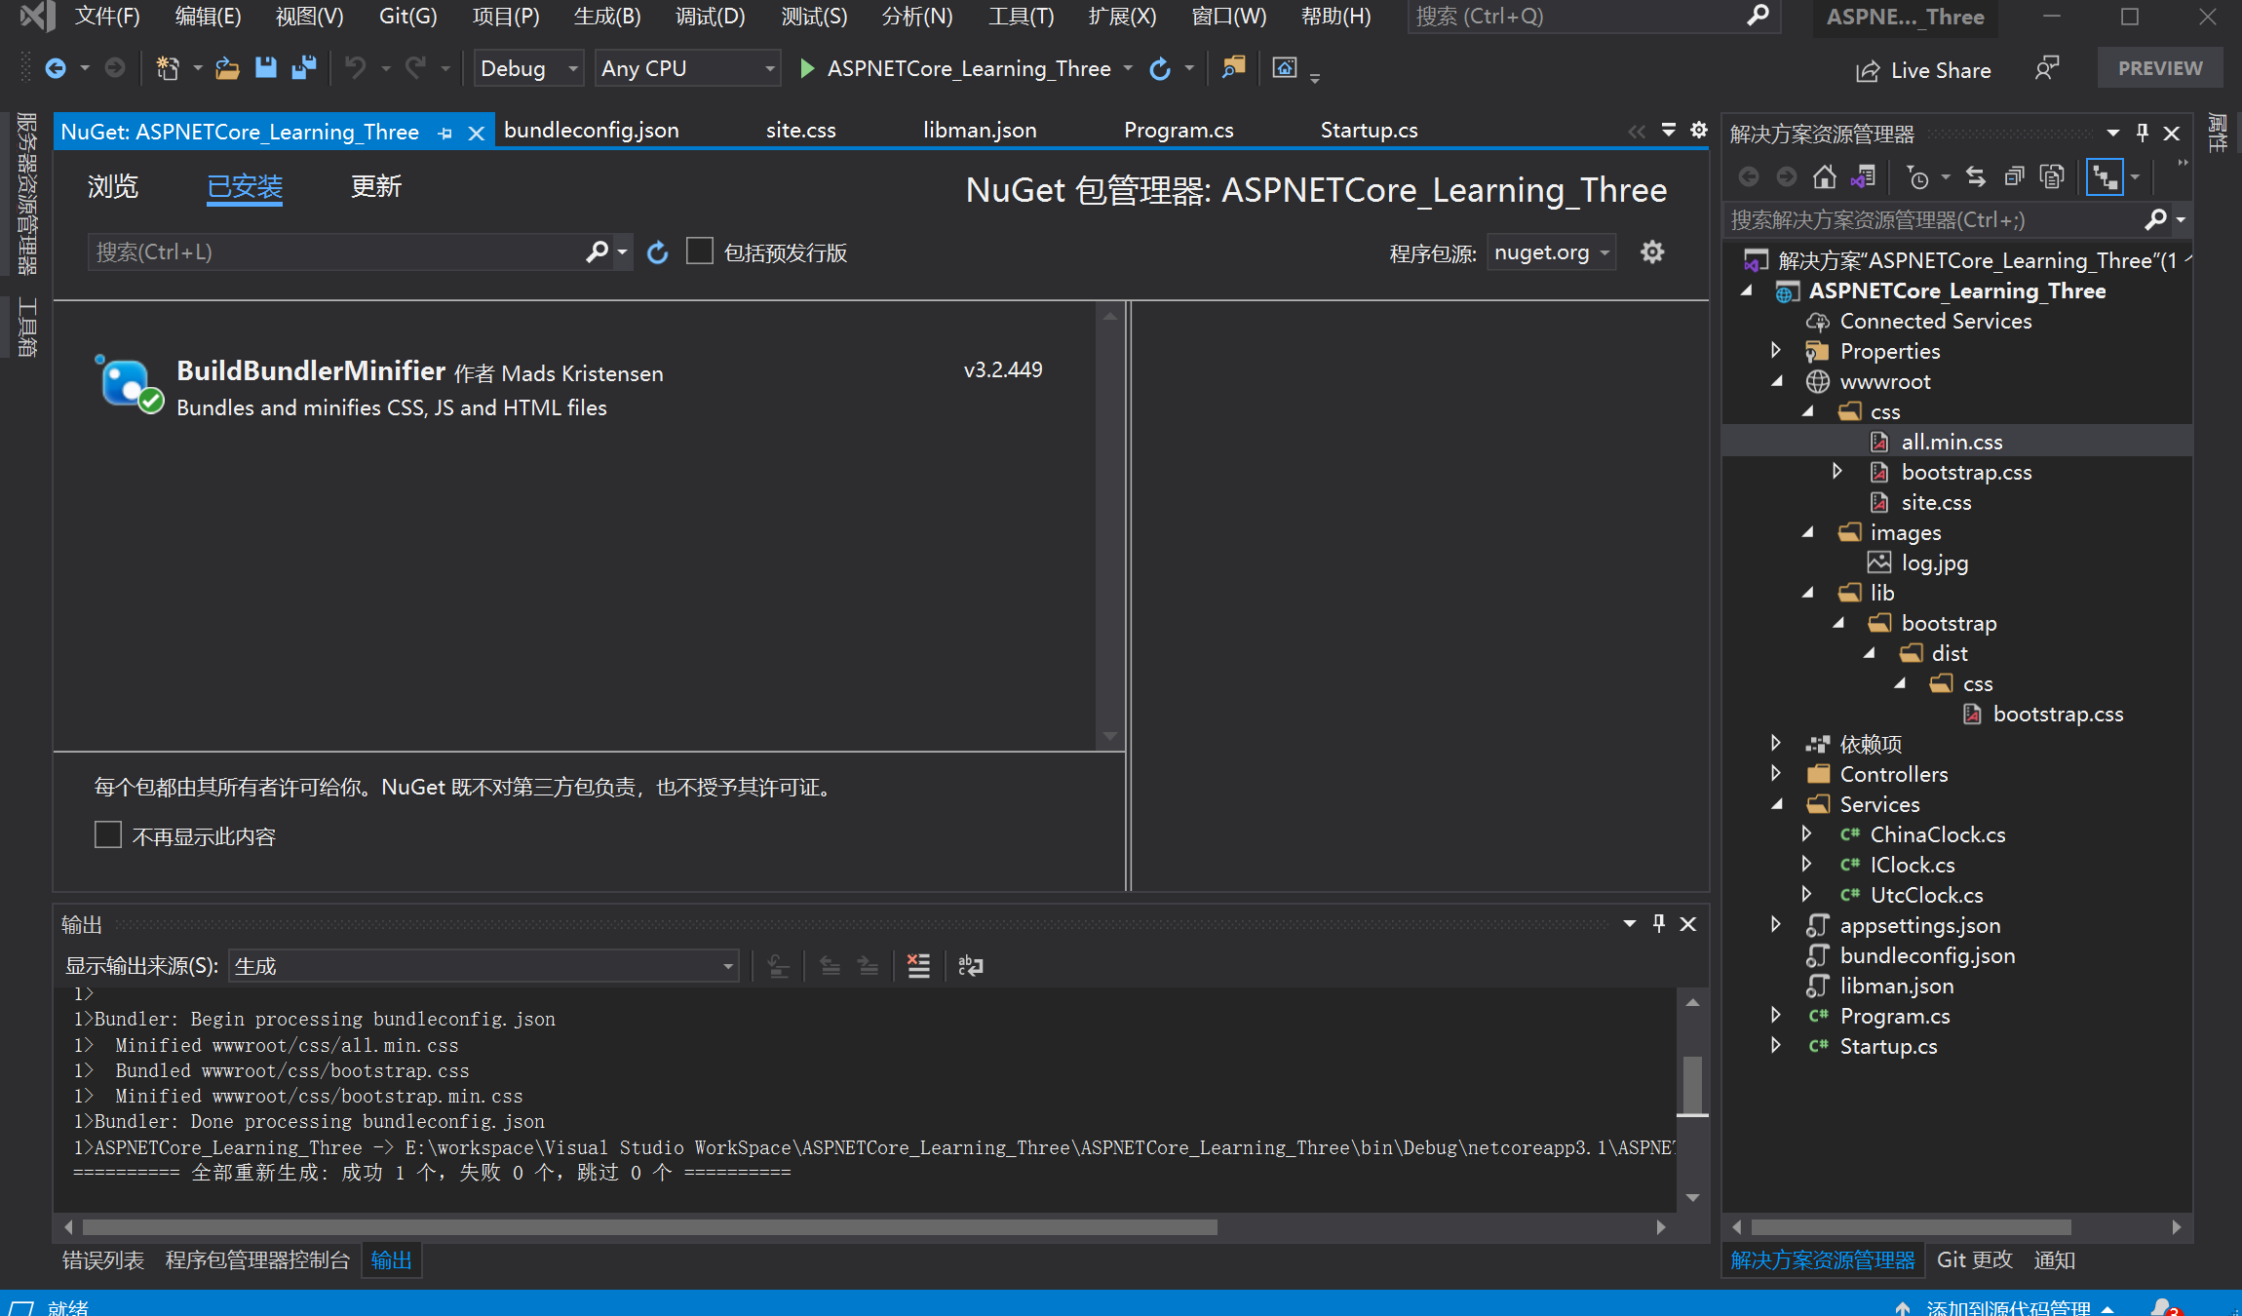This screenshot has height=1316, width=2242.
Task: Click Collapse All in Solution Explorer
Action: tap(2014, 177)
